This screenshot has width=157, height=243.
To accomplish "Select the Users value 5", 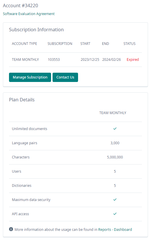I will (x=115, y=171).
